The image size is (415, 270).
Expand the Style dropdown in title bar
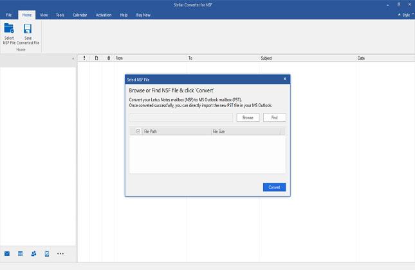(x=405, y=14)
